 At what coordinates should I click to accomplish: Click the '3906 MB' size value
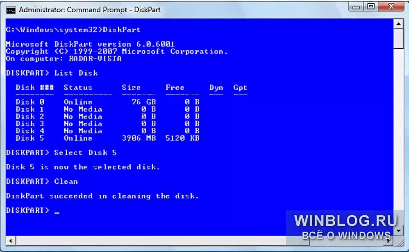click(x=139, y=138)
